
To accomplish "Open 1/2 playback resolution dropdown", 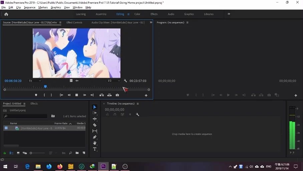I will coord(113,81).
